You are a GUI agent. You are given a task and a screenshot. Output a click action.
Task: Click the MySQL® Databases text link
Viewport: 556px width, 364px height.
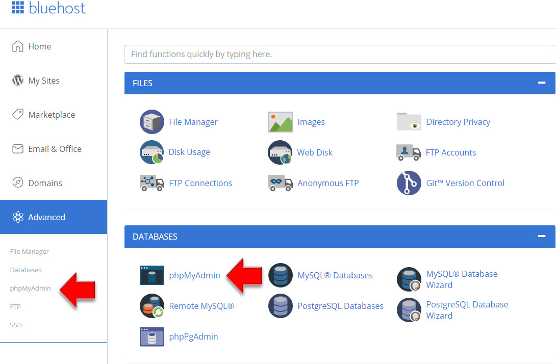[335, 275]
